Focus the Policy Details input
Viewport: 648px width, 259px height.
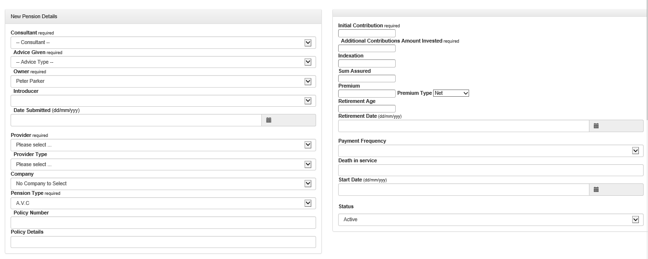coord(163,242)
